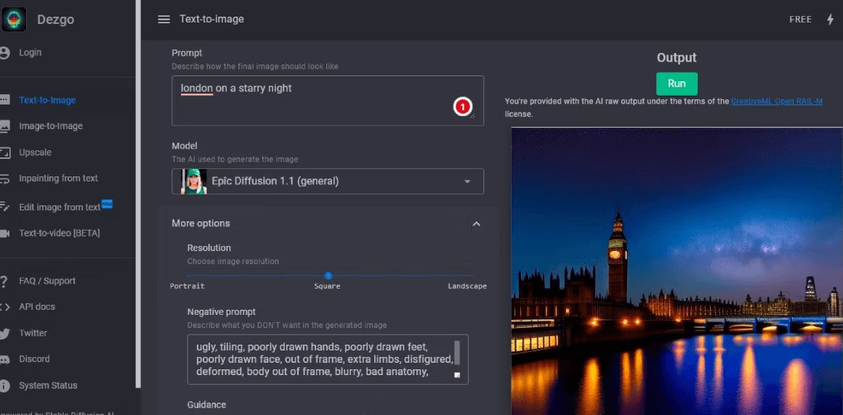Set resolution to Portrait

[x=187, y=286]
